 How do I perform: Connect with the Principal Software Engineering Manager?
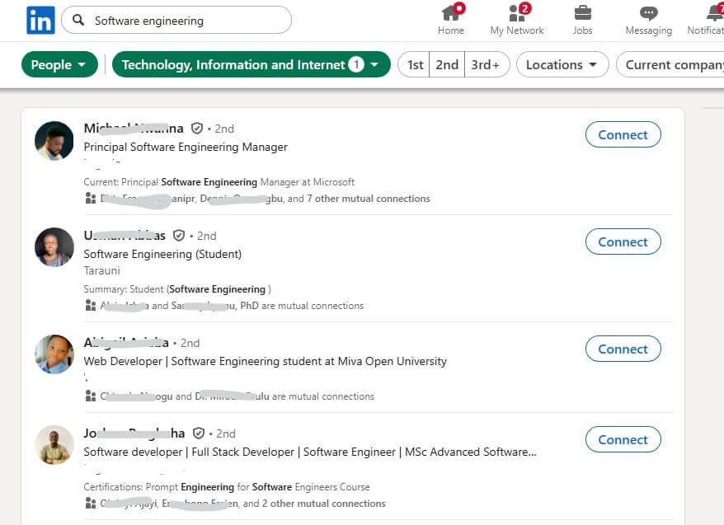pos(623,134)
